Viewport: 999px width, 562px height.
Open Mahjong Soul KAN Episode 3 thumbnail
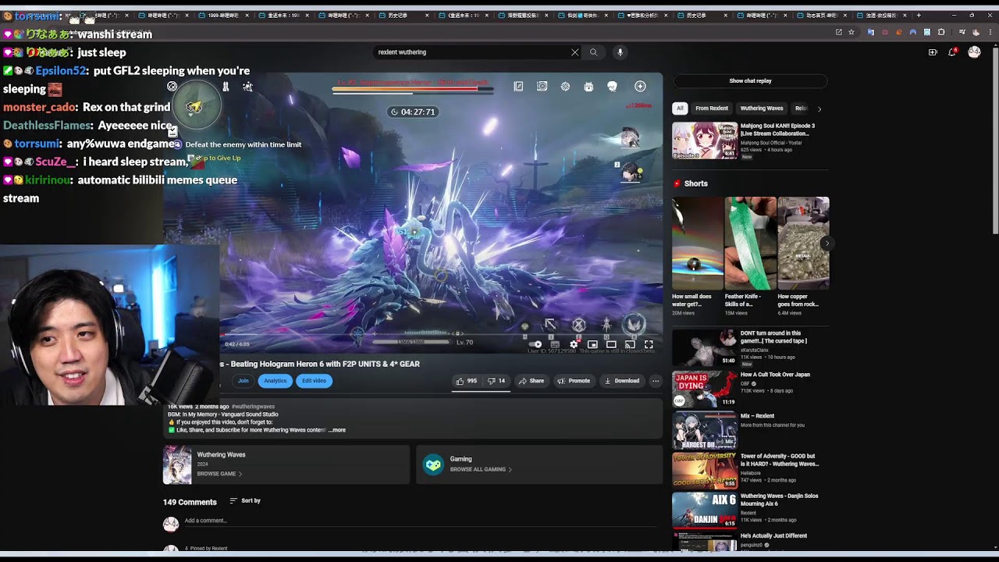[x=705, y=140]
